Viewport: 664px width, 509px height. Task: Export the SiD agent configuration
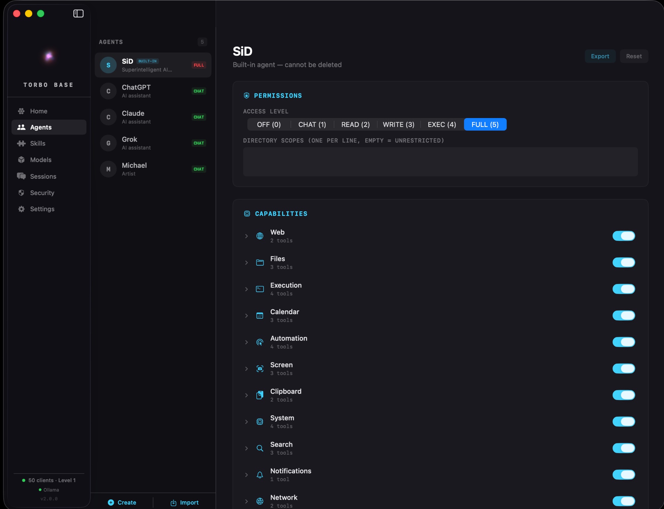tap(600, 56)
